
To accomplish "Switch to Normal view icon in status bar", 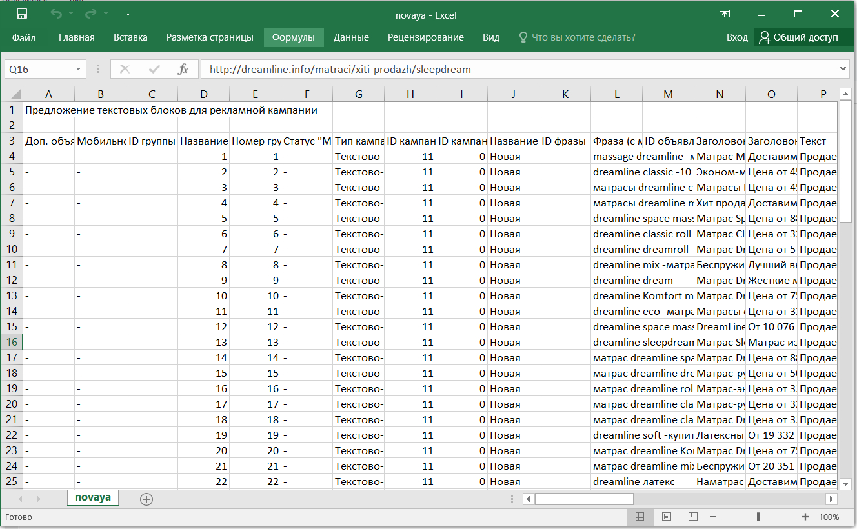I will tap(640, 517).
